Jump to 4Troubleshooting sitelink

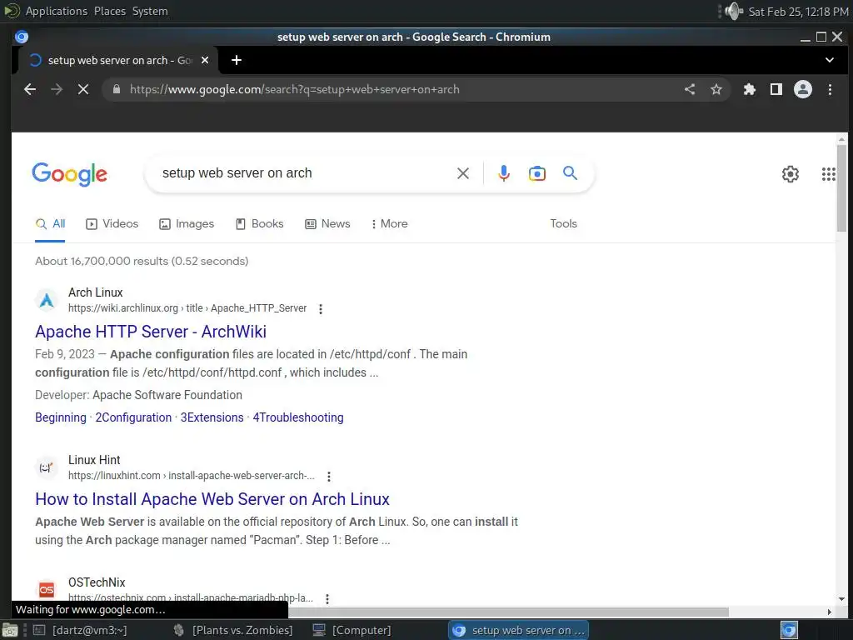click(x=298, y=417)
